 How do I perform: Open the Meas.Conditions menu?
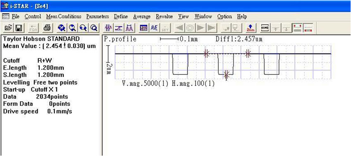(x=64, y=16)
